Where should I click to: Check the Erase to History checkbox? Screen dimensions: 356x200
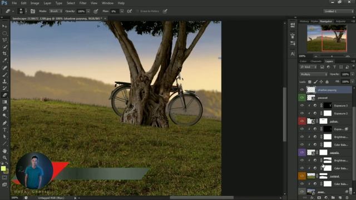(x=137, y=11)
